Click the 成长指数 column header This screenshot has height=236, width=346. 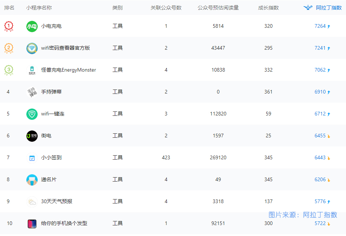click(268, 8)
